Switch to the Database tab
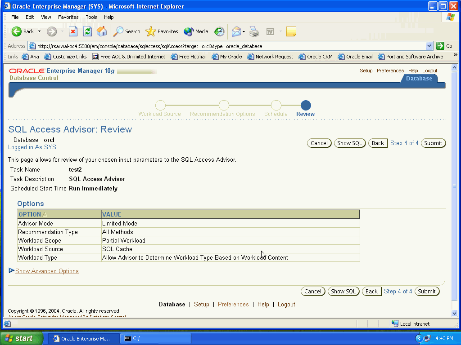Screen dimensions: 461x345 [419, 79]
